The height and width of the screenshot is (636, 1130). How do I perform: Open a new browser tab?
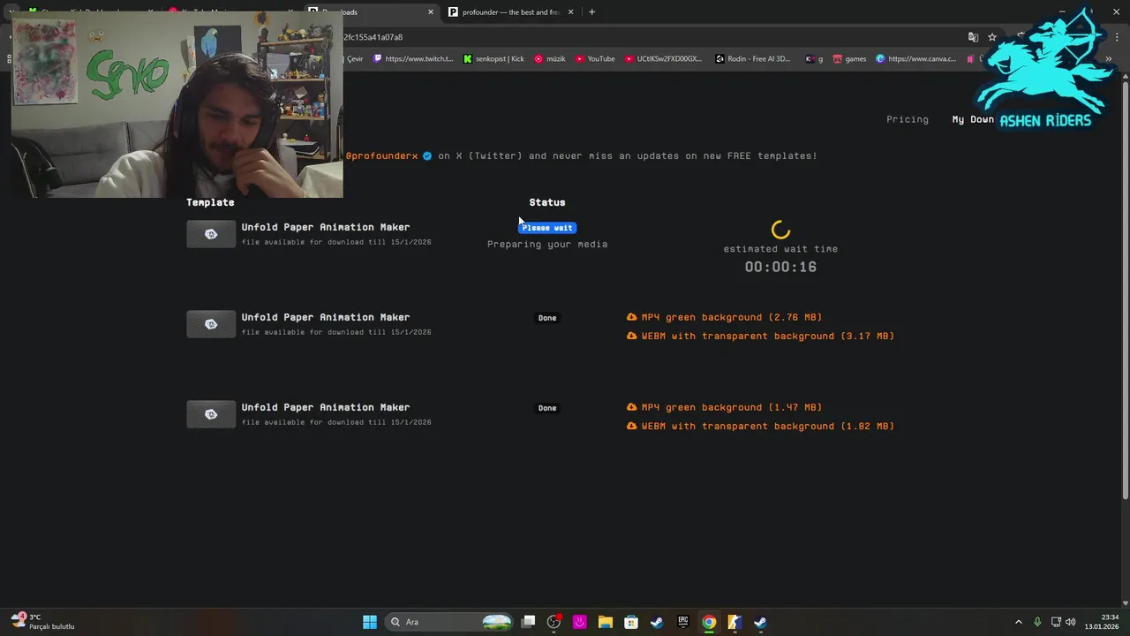(591, 12)
